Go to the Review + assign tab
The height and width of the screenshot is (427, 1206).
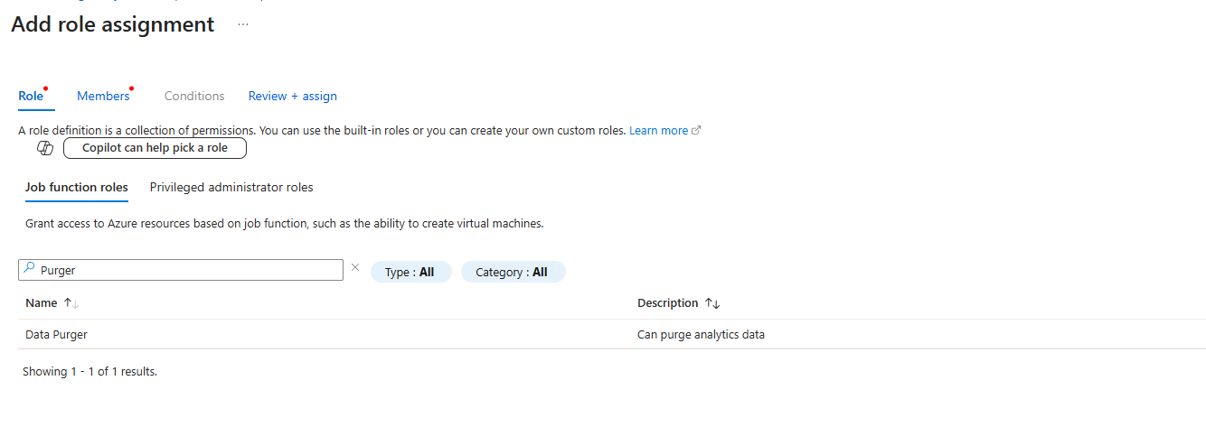click(292, 96)
